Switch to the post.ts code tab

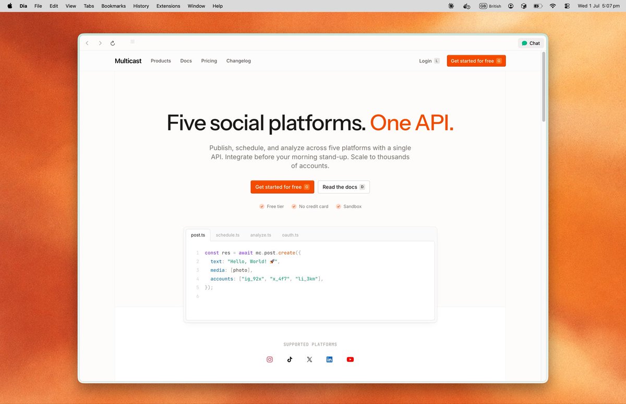pos(198,235)
